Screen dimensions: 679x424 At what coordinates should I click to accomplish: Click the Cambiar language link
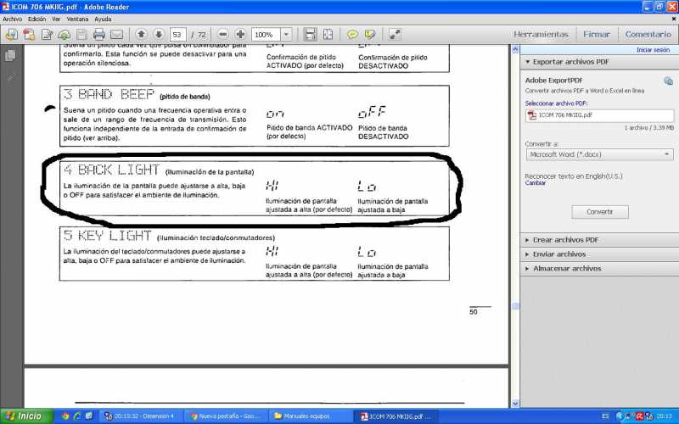point(536,183)
